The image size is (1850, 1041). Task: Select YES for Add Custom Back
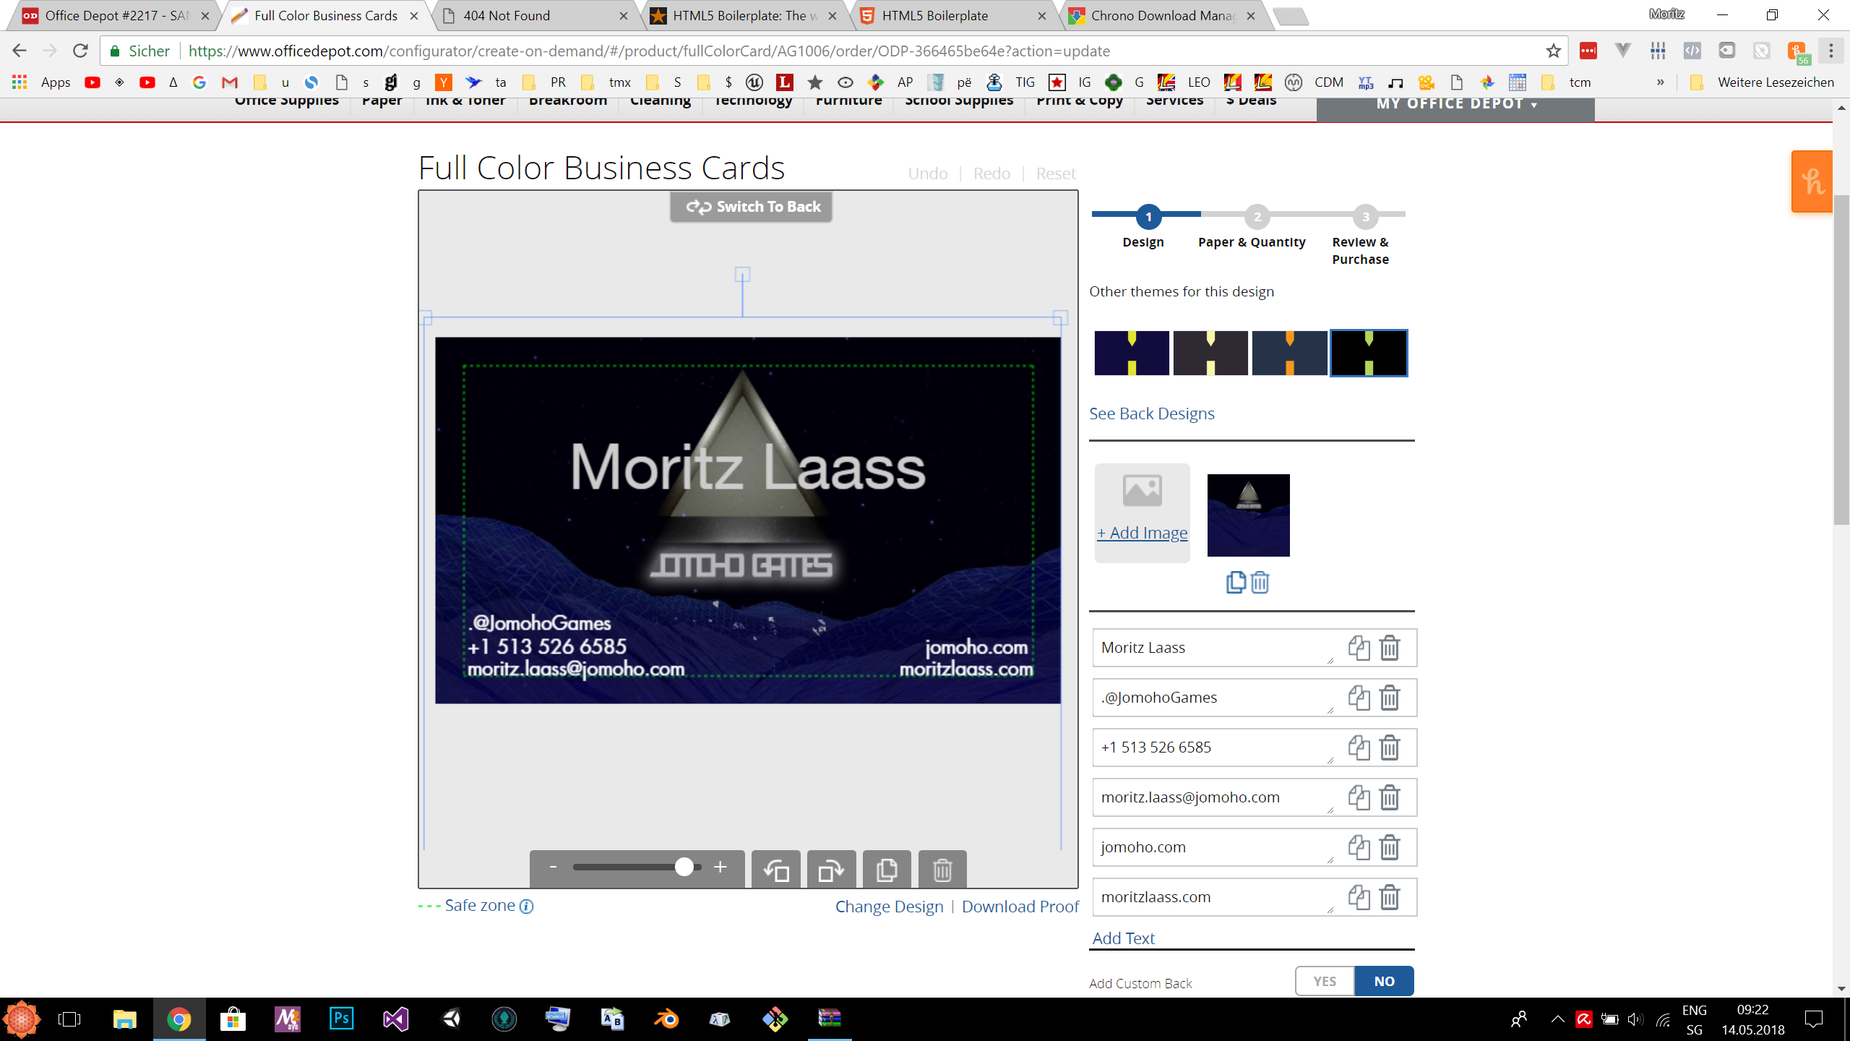tap(1325, 981)
